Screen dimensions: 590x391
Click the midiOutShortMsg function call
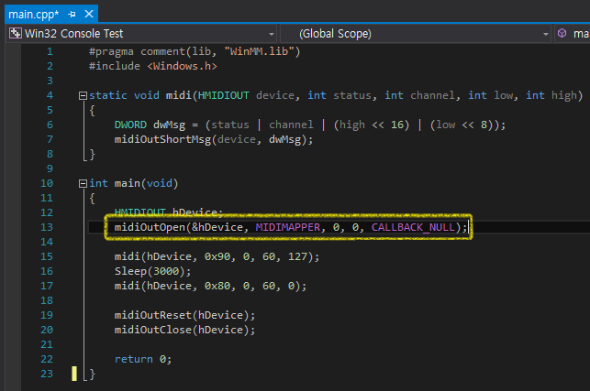click(163, 139)
